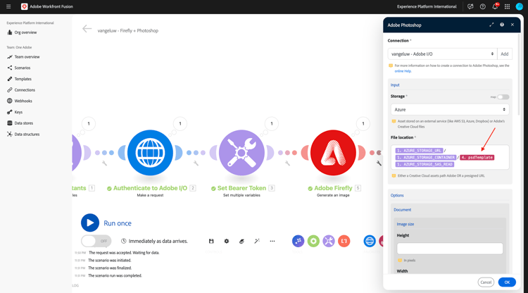Click the notes icon in the toolbar
Screen dimensions: 528x293
click(241, 241)
